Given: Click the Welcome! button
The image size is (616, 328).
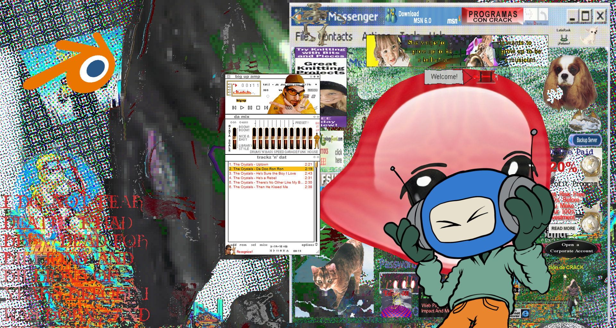Looking at the screenshot, I should click(x=444, y=77).
